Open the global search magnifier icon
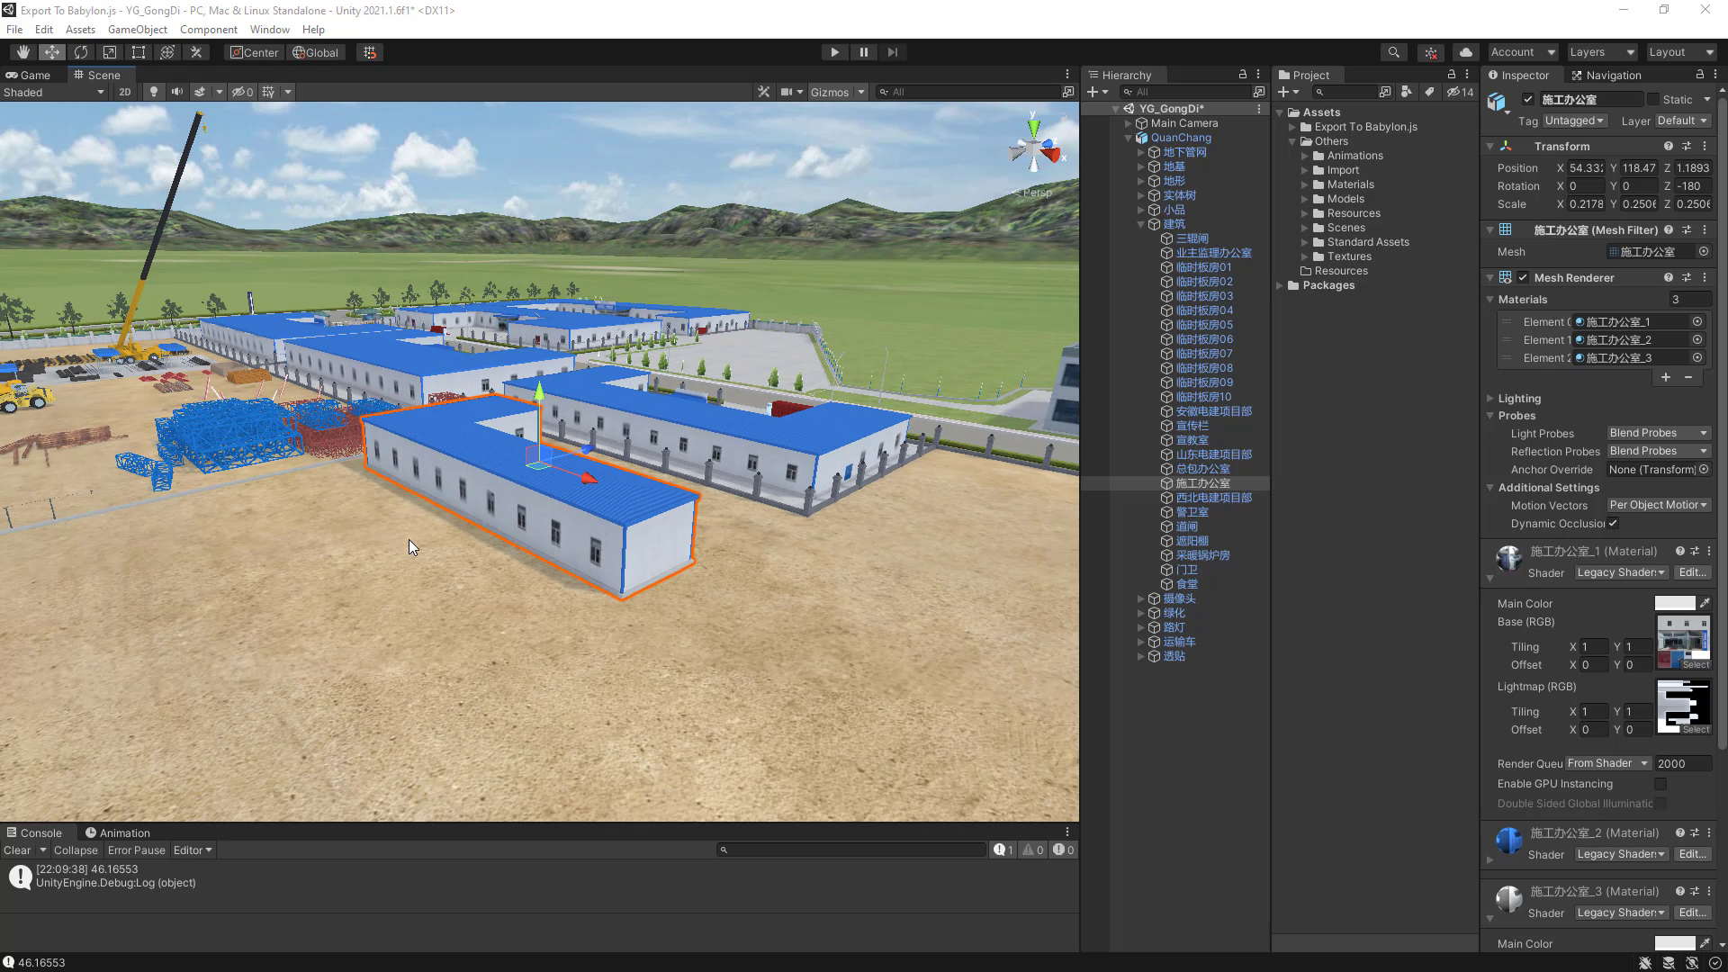The height and width of the screenshot is (972, 1728). (x=1393, y=52)
